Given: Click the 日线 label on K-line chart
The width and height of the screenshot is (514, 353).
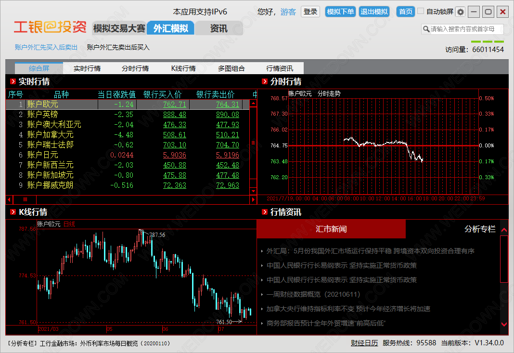Looking at the screenshot, I should [x=69, y=224].
